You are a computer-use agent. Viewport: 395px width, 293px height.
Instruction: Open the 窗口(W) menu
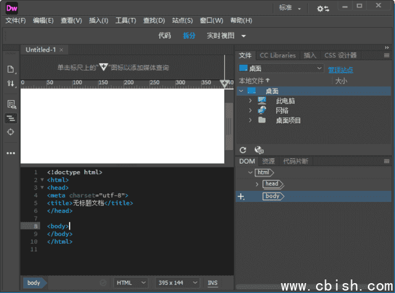coord(211,20)
